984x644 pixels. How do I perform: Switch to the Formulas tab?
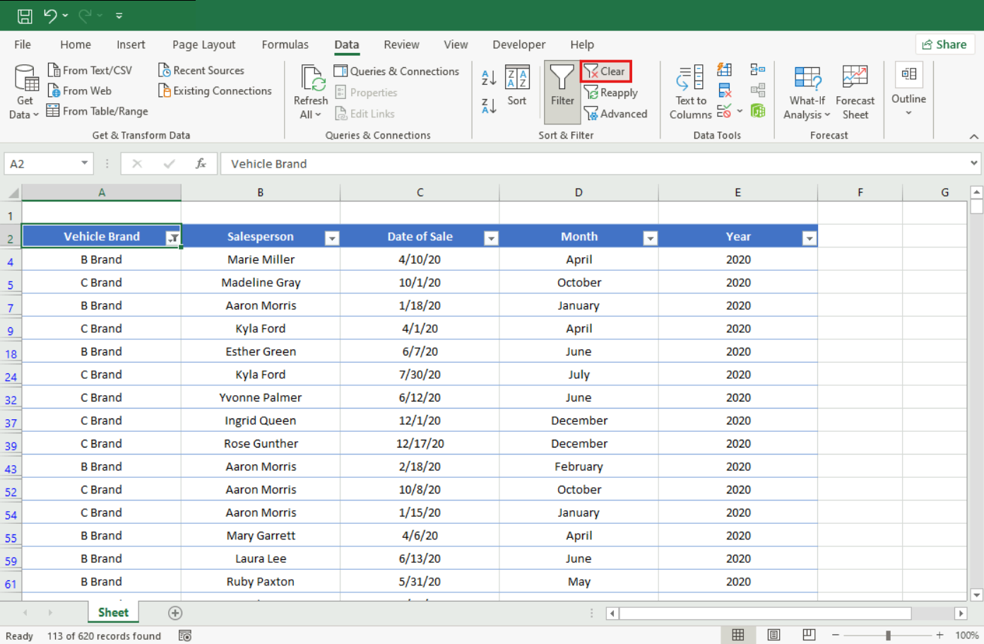[x=285, y=45]
